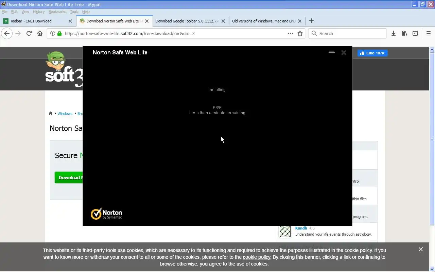Image resolution: width=435 pixels, height=272 pixels.
Task: Open the History menu
Action: [x=39, y=12]
